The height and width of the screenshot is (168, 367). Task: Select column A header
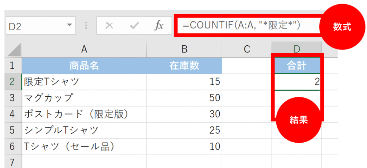pos(84,50)
